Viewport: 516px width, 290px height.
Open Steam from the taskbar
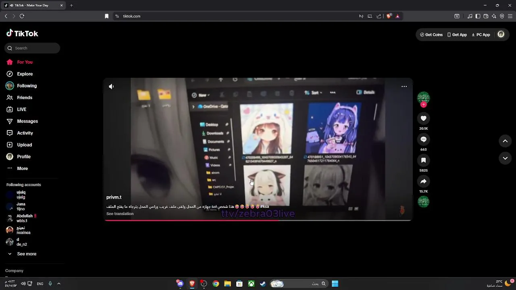tap(263, 284)
